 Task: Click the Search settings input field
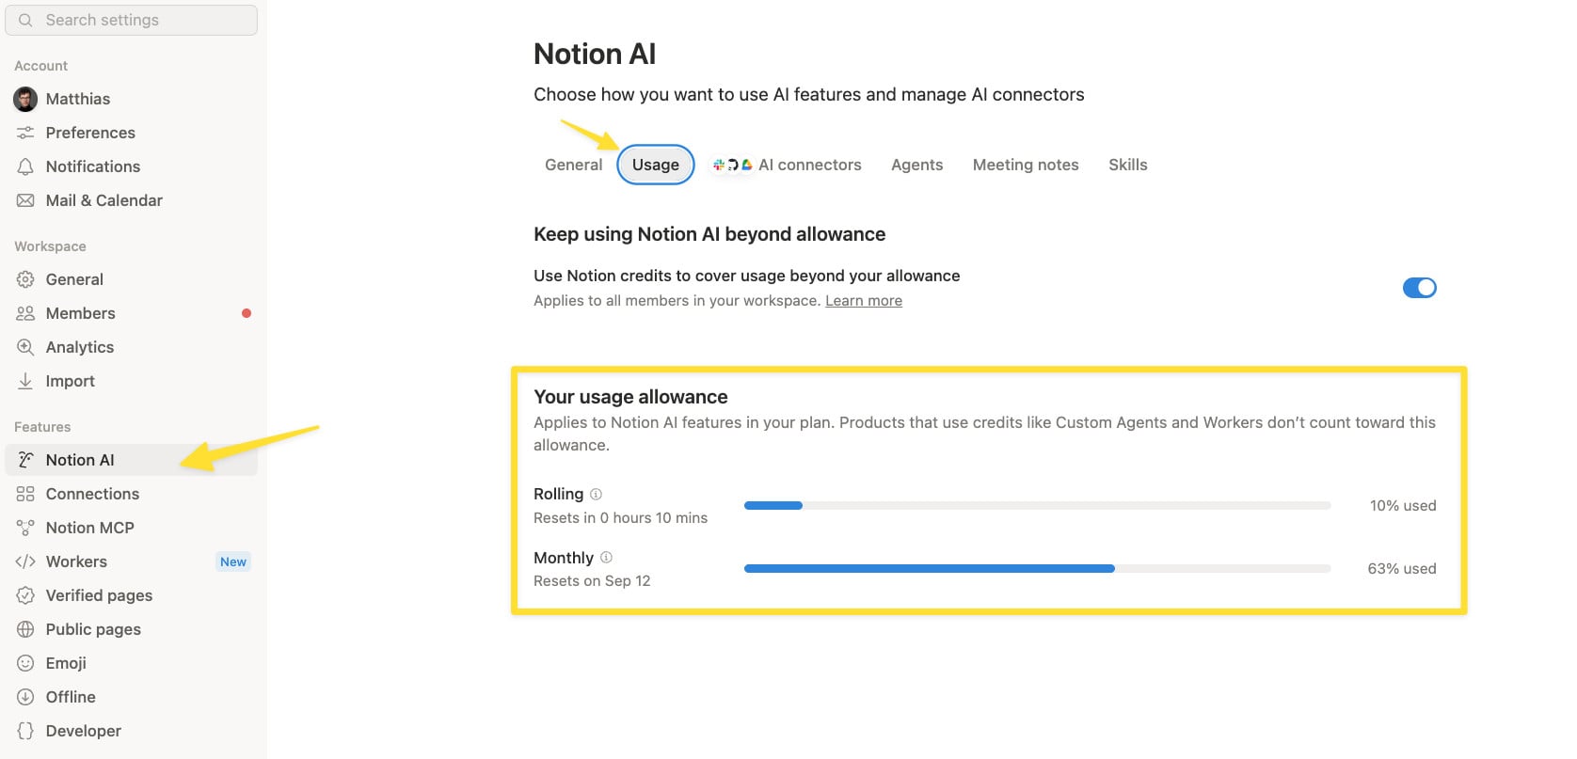(x=131, y=20)
